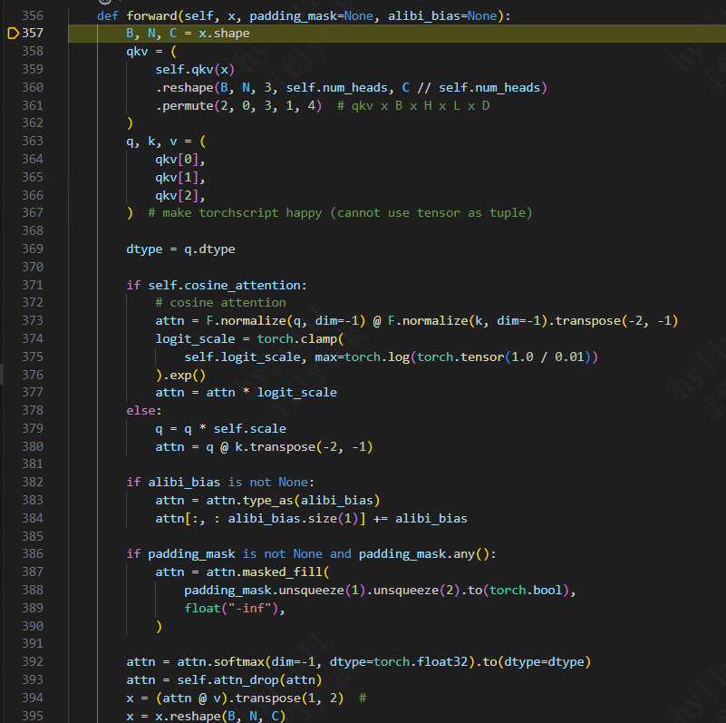Click 'attn.type_as' on line 383

pyautogui.click(x=249, y=501)
